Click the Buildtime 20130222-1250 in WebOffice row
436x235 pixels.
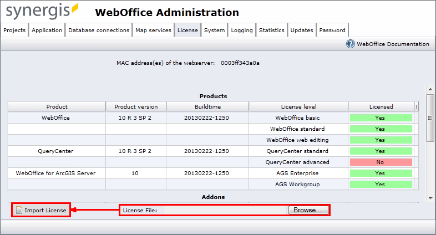(x=206, y=118)
